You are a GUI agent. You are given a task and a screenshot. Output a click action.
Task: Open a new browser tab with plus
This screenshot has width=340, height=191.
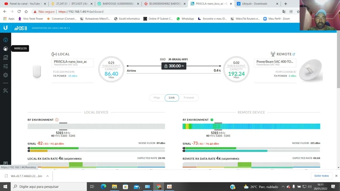coord(286,4)
